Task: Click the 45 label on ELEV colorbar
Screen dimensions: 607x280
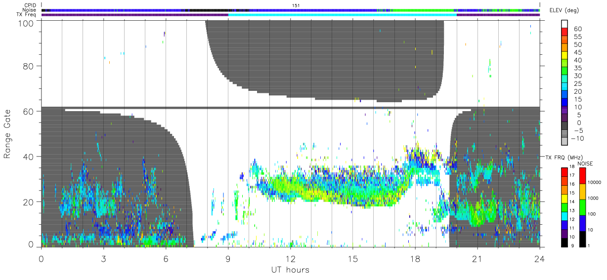Action: [577, 52]
